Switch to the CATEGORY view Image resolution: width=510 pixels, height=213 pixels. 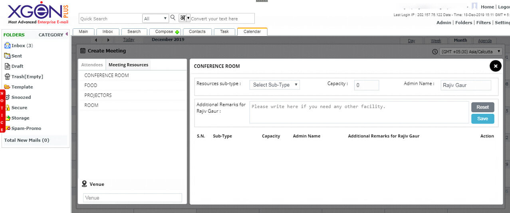pyautogui.click(x=51, y=35)
